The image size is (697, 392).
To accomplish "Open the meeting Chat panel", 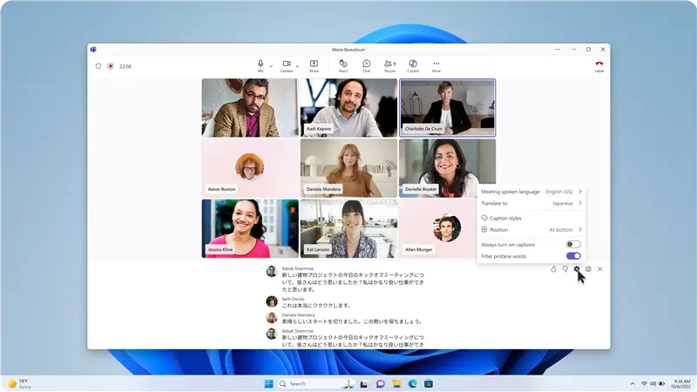I will (366, 66).
